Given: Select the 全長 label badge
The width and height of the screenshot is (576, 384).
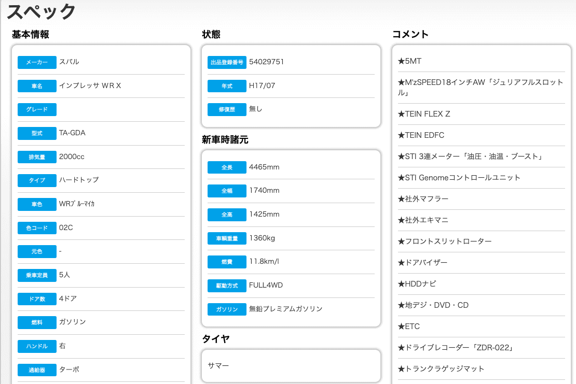Looking at the screenshot, I should point(226,167).
